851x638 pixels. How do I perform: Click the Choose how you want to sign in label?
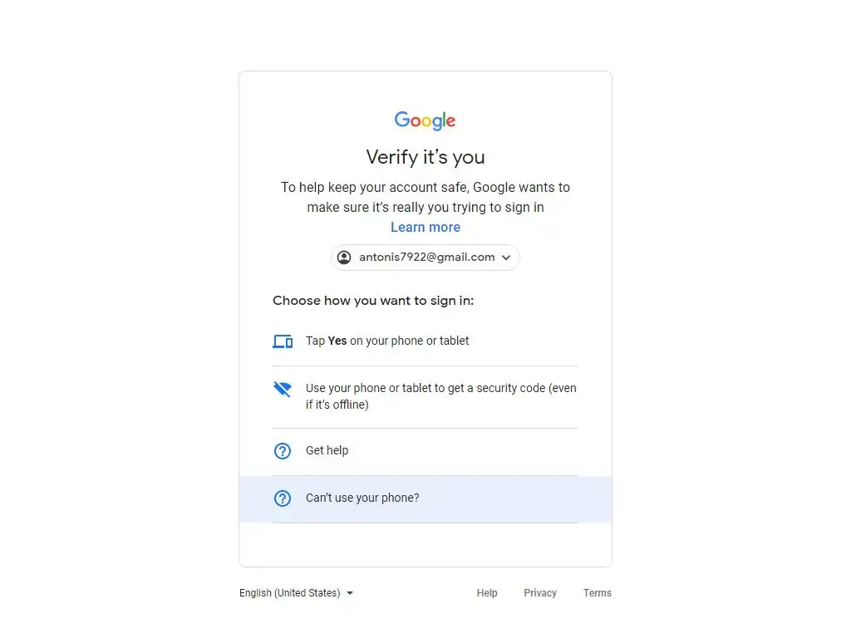point(373,301)
